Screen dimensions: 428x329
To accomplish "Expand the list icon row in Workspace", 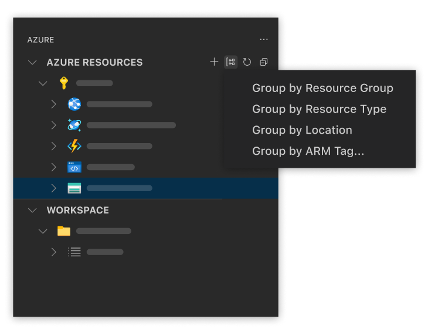I will 54,252.
